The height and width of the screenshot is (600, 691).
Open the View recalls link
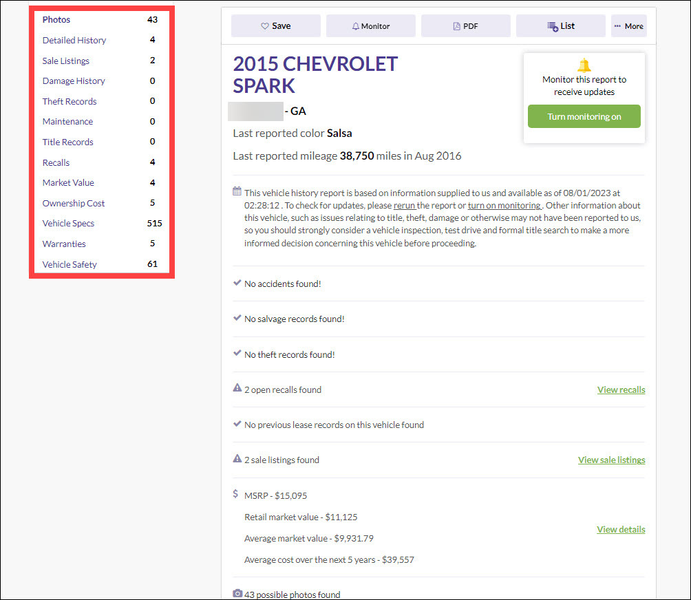point(621,389)
